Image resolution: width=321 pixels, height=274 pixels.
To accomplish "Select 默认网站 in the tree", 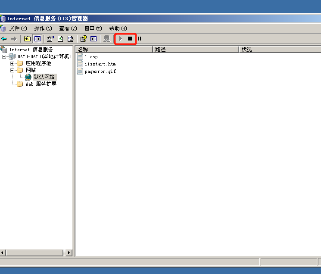I will tap(44, 77).
